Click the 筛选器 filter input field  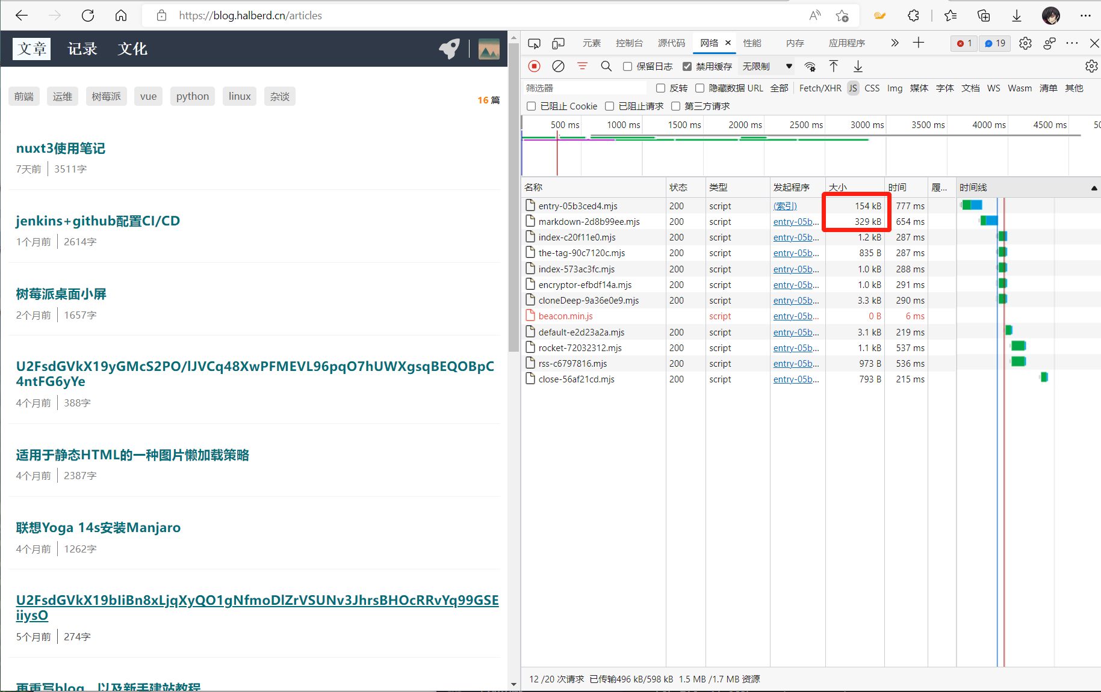pos(584,88)
